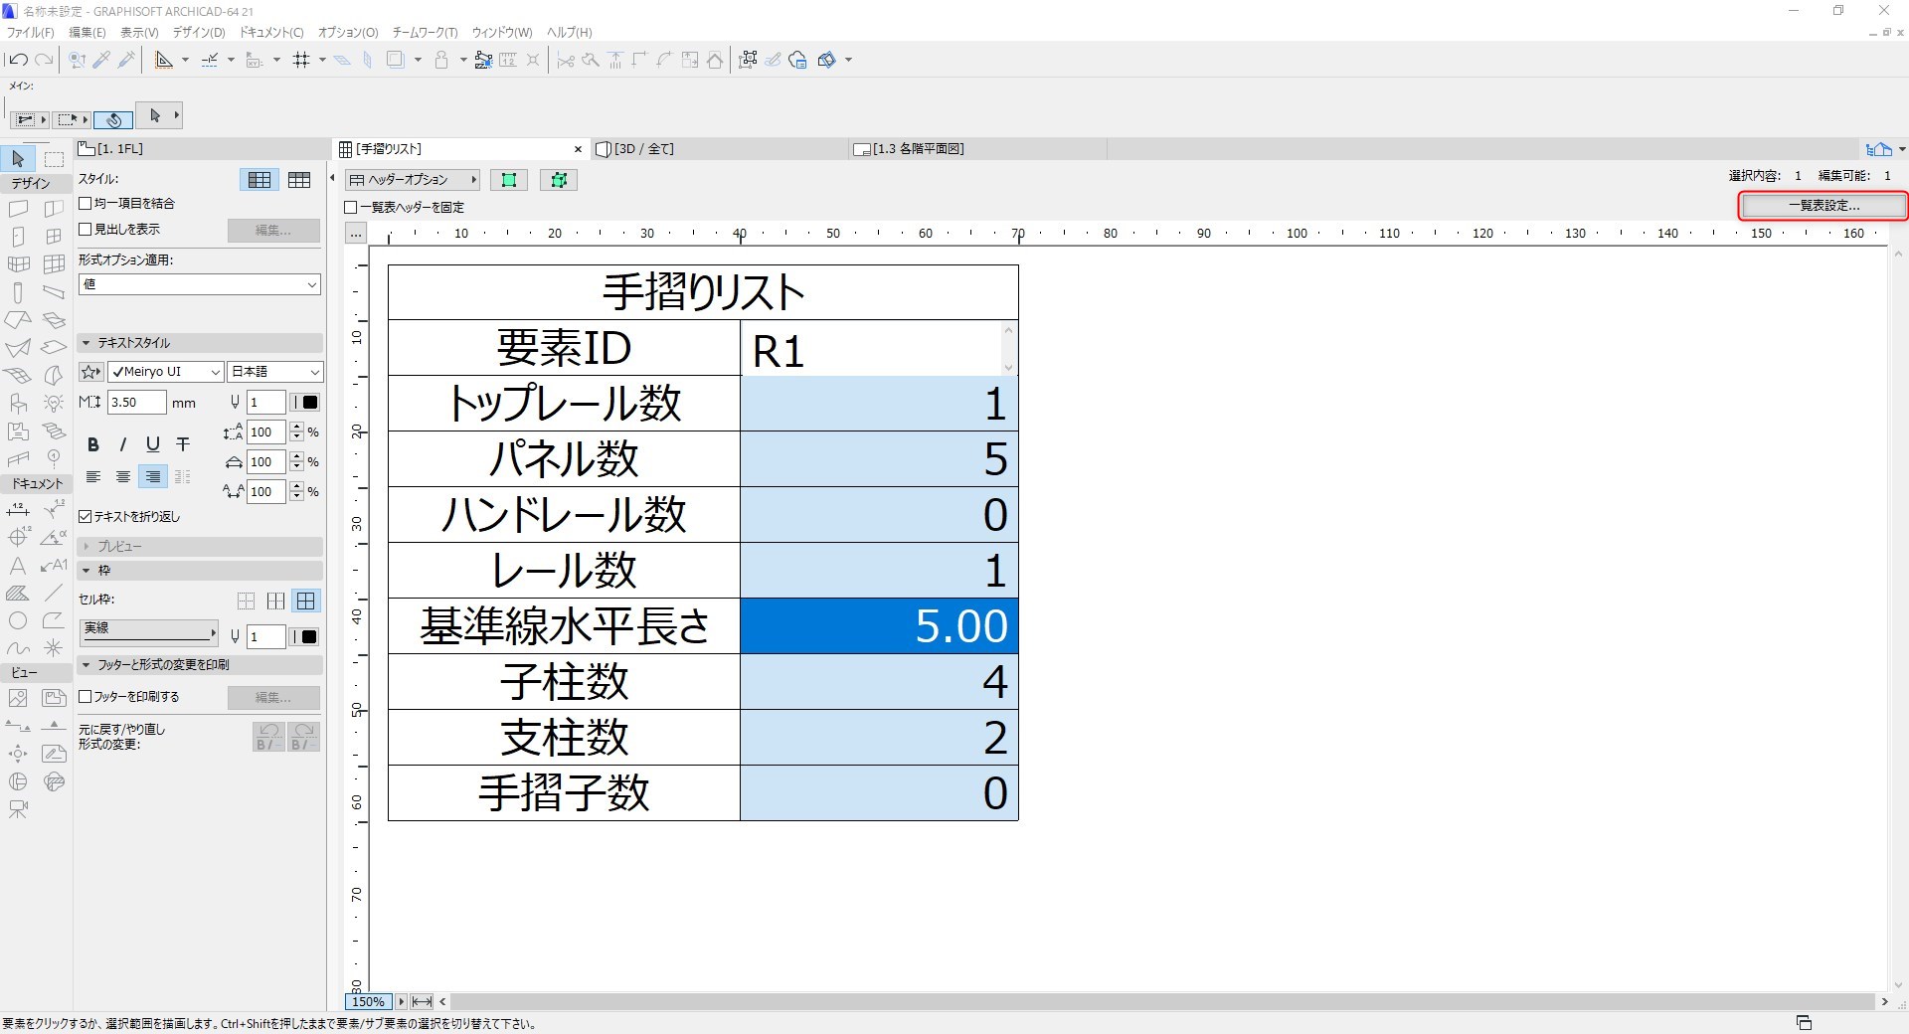
Task: Align cell text to the left
Action: (93, 477)
